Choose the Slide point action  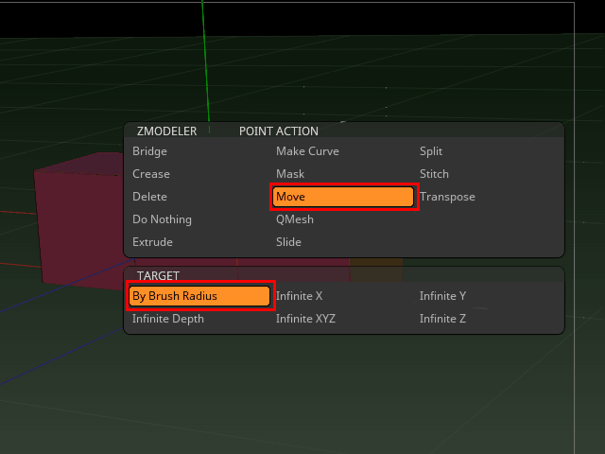click(288, 242)
